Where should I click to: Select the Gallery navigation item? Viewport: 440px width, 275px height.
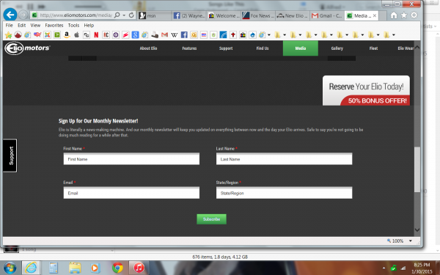337,48
